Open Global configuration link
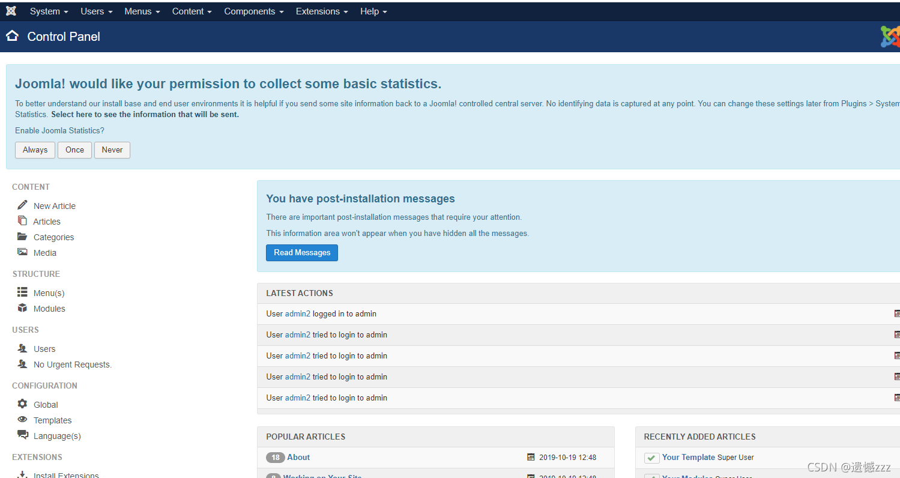The image size is (900, 478). 46,405
